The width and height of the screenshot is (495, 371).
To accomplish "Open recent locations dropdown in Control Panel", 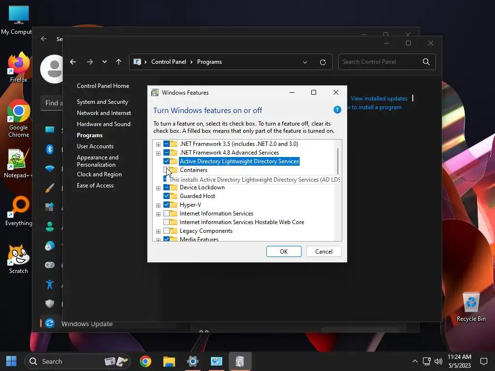I will click(x=104, y=62).
